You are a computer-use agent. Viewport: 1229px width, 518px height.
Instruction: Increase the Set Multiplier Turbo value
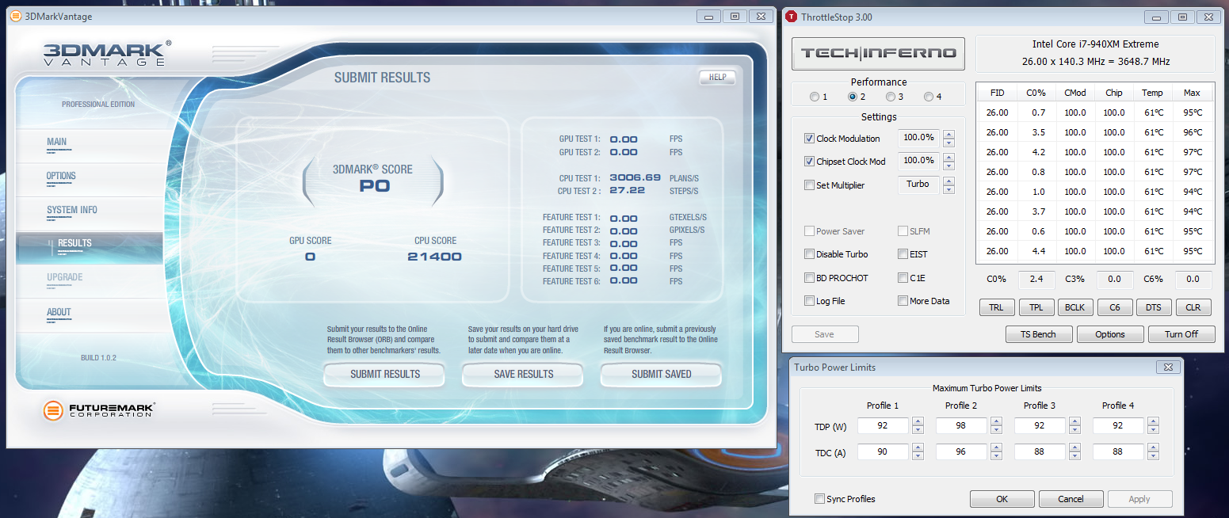pos(948,181)
